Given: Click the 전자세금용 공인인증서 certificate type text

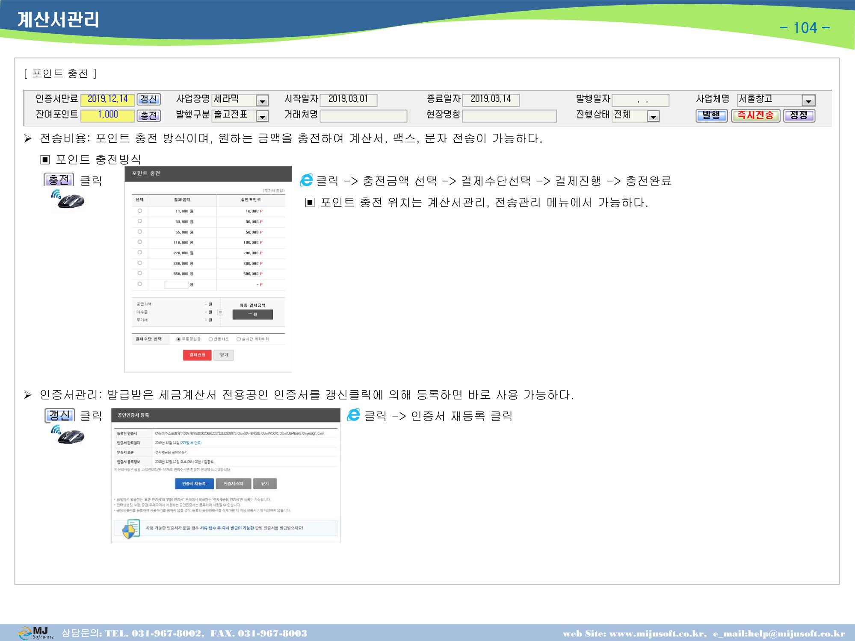Looking at the screenshot, I should (171, 452).
